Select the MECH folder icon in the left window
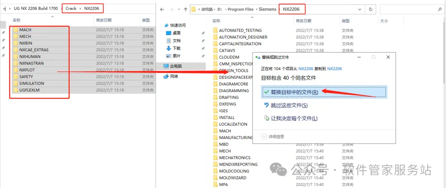Screen dimensions: 446x188 tap(15, 36)
